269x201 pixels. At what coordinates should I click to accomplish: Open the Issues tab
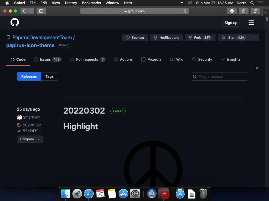(48, 59)
